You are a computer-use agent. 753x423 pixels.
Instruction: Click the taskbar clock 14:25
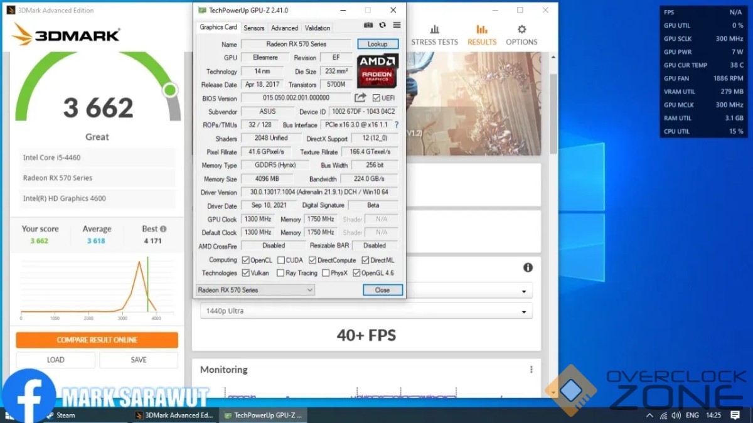pos(713,415)
